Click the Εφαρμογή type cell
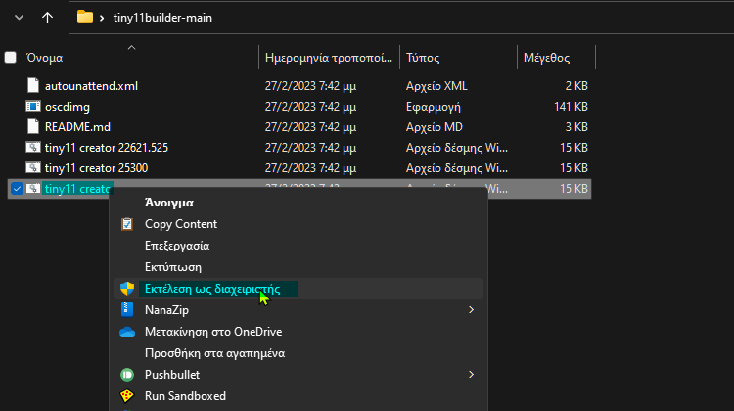Viewport: 734px width, 411px height. [x=433, y=107]
